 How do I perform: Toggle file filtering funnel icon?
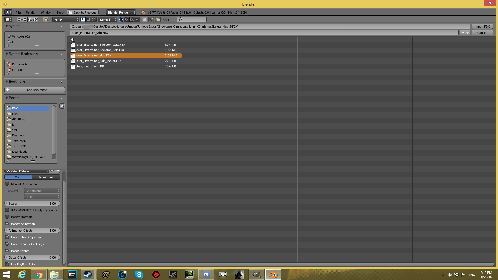tap(151, 19)
